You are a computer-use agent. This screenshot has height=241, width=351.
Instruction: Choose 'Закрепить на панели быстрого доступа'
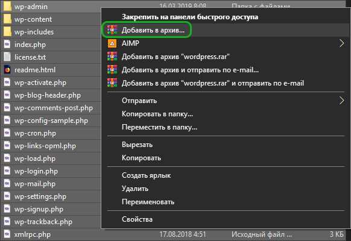[190, 17]
